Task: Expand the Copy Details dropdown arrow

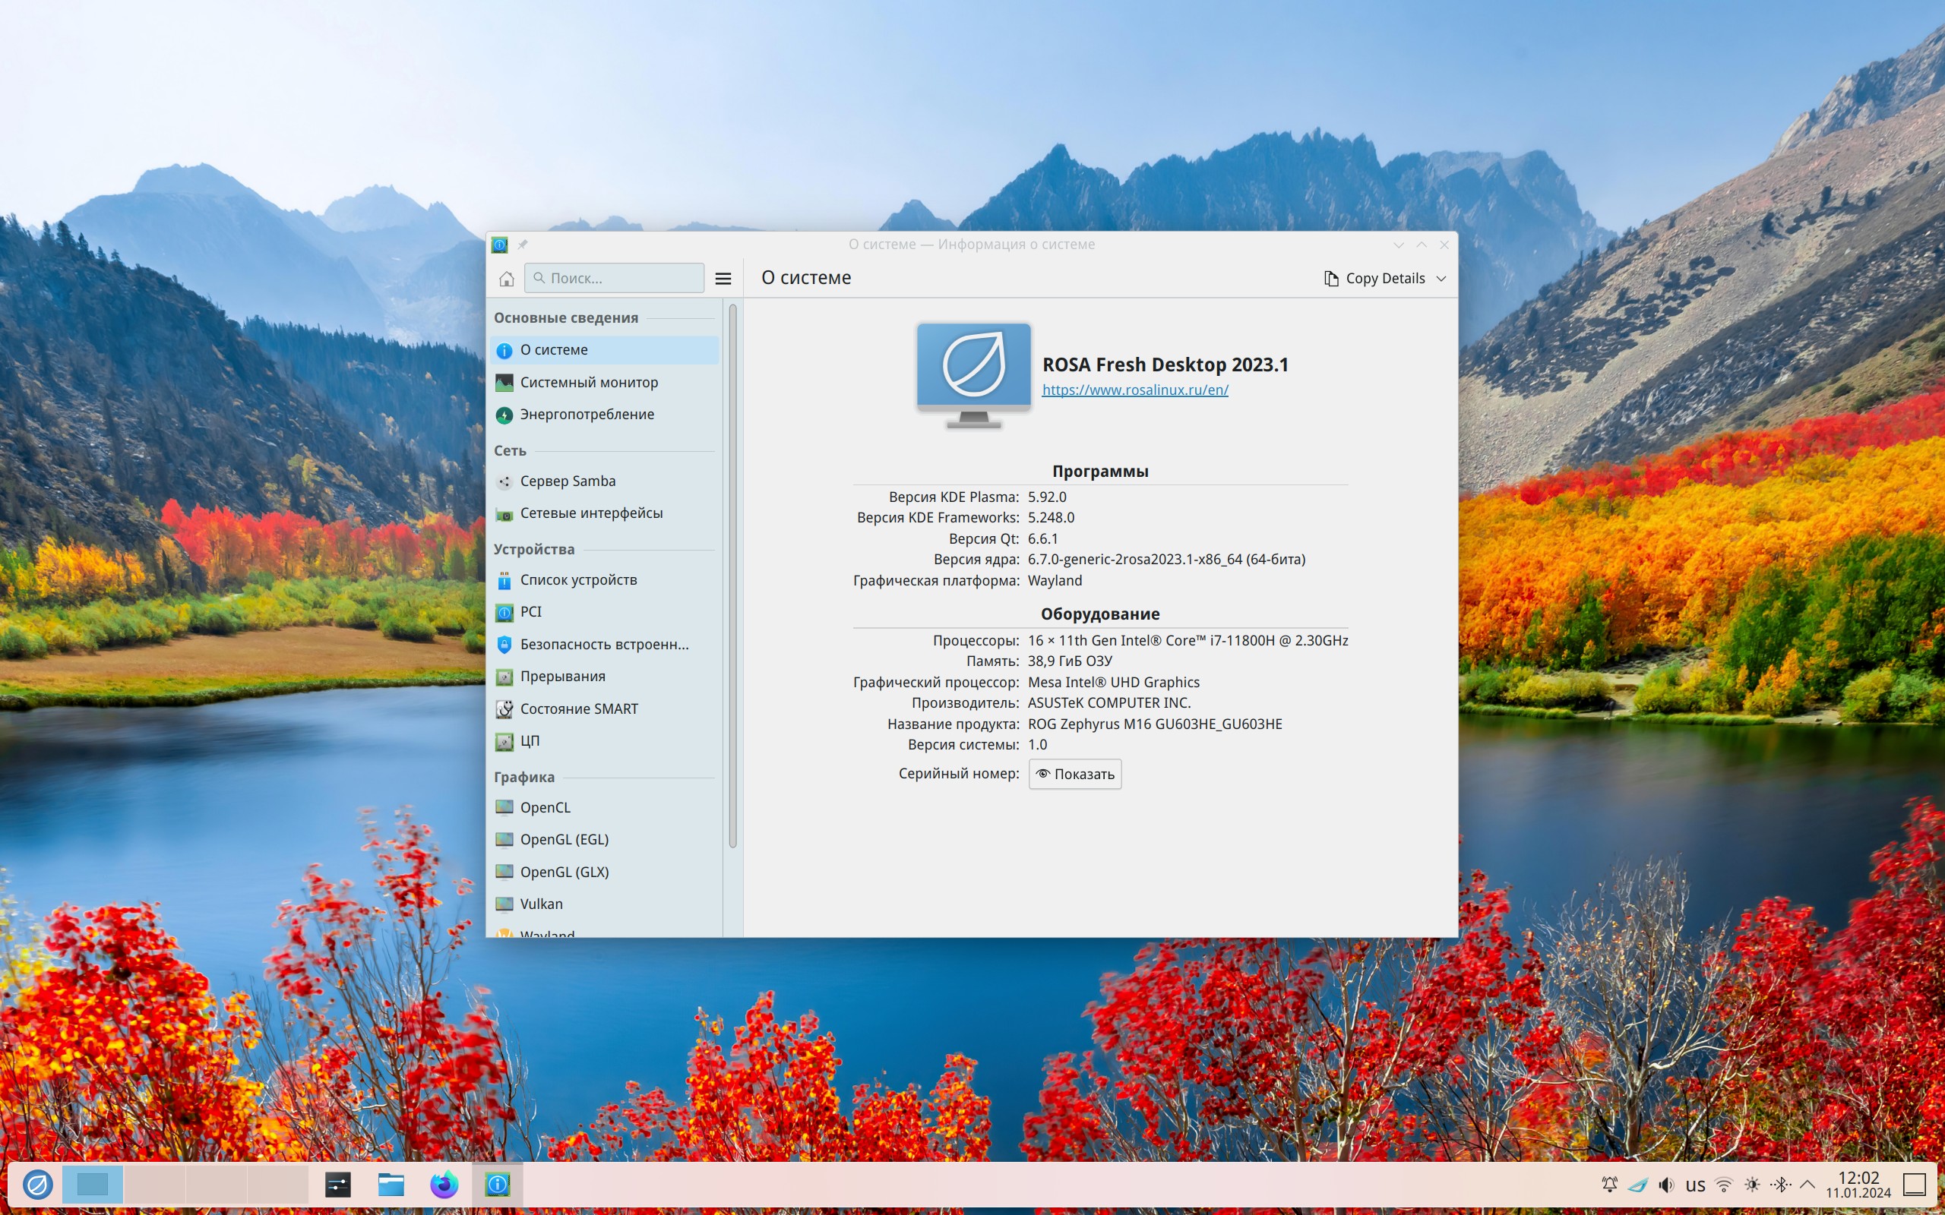Action: [1441, 278]
